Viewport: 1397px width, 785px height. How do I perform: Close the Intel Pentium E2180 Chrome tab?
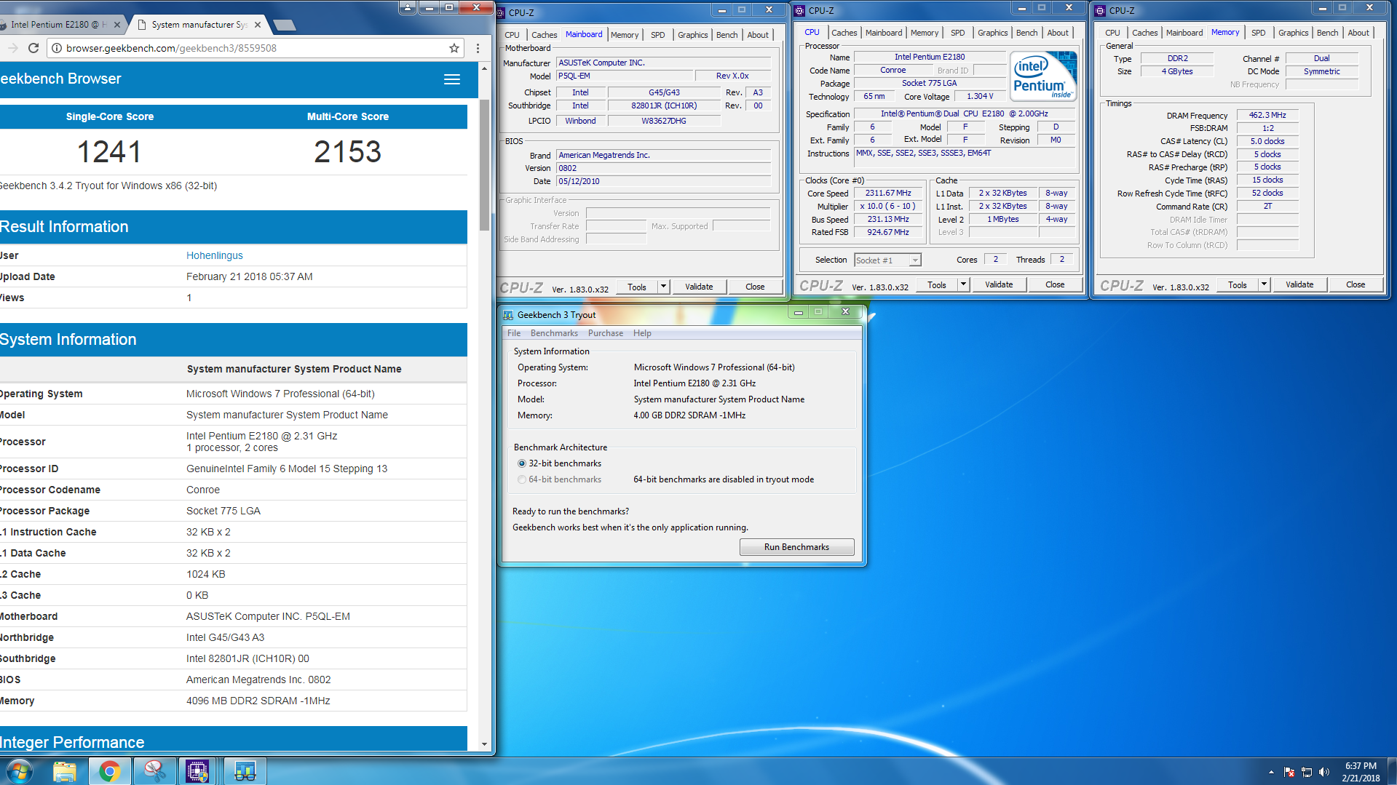117,25
